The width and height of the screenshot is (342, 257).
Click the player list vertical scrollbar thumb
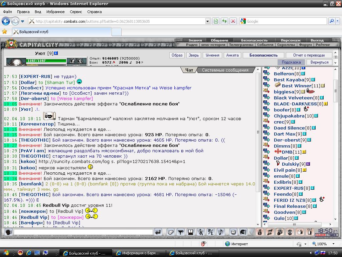pyautogui.click(x=335, y=90)
